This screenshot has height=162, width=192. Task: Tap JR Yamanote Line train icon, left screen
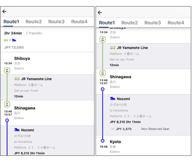click(x=17, y=79)
